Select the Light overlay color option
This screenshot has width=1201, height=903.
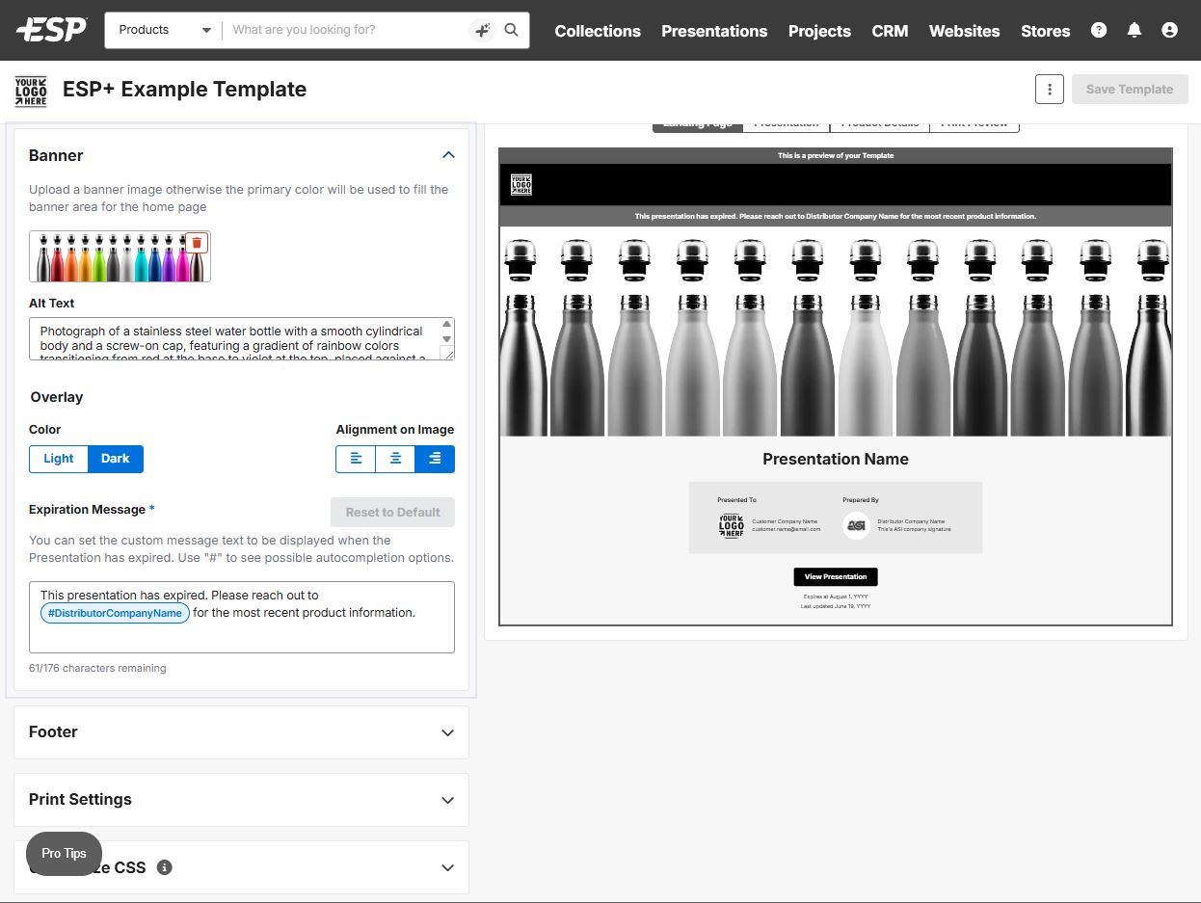[59, 459]
